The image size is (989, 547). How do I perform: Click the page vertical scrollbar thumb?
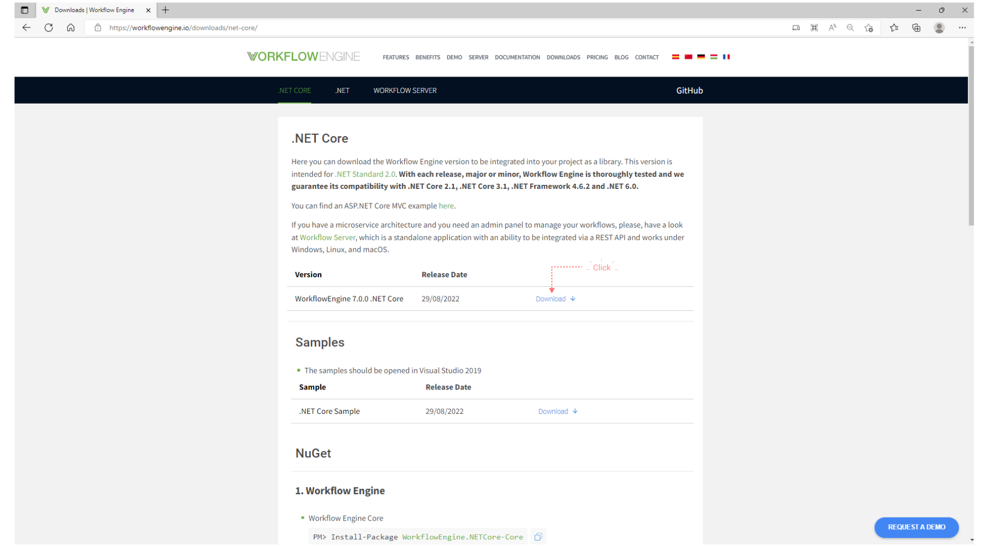971,136
